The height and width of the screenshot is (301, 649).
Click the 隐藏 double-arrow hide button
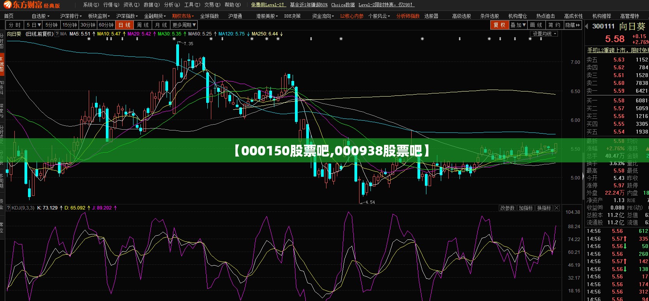coord(573,25)
